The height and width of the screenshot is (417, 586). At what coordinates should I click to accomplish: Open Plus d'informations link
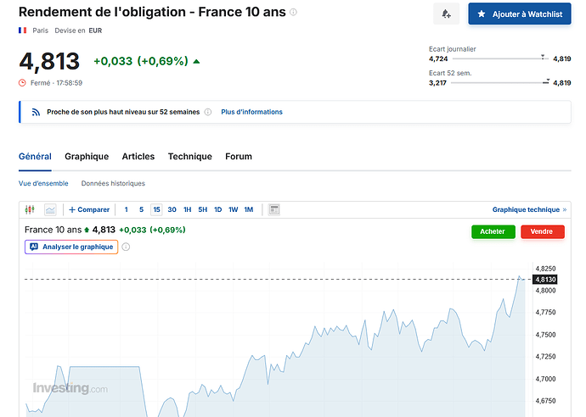252,112
